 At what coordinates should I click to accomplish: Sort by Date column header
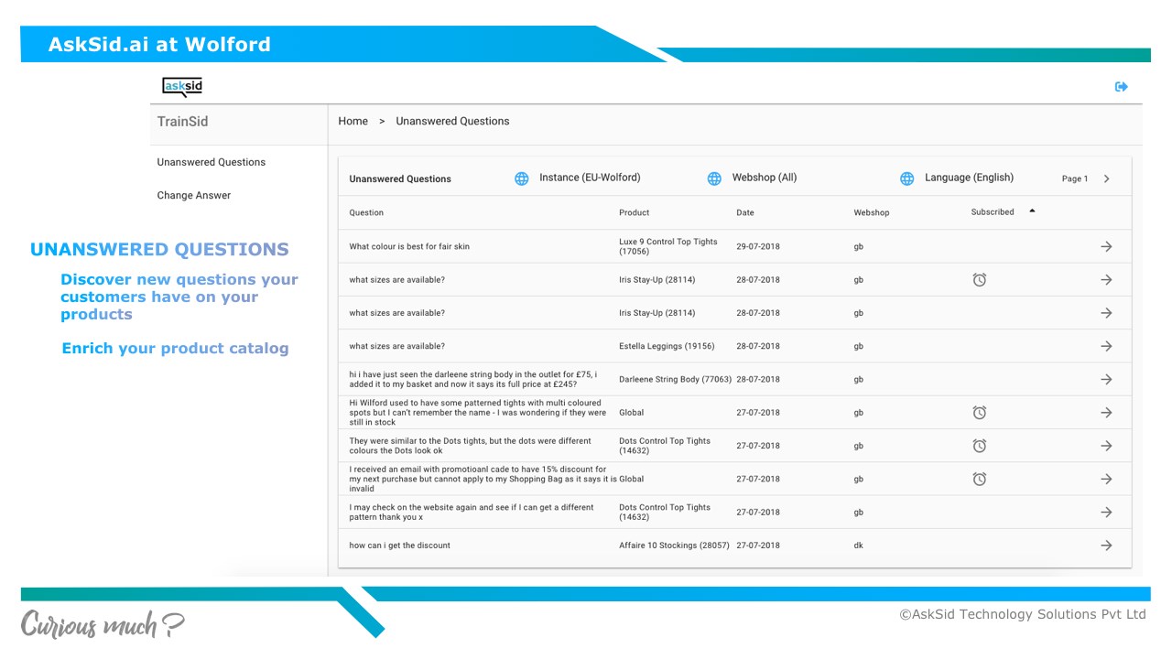[x=745, y=212]
